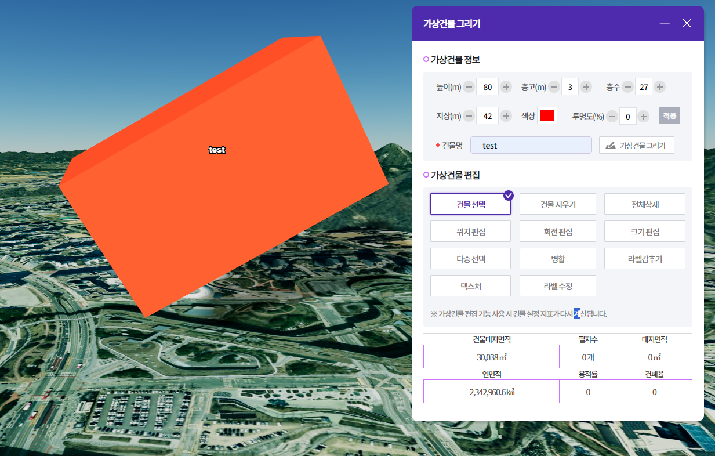Click the floor height field showing 3
Viewport: 715px width, 456px height.
pos(570,87)
